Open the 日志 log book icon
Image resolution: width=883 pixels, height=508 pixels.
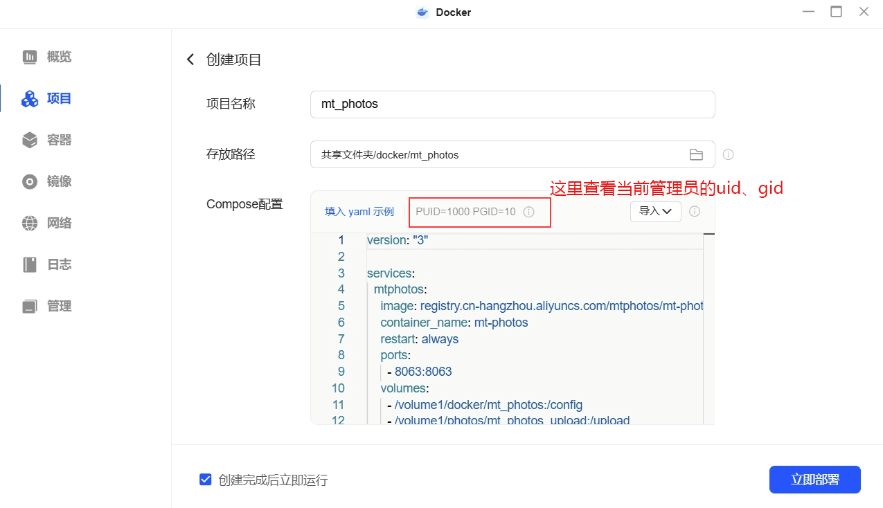30,264
